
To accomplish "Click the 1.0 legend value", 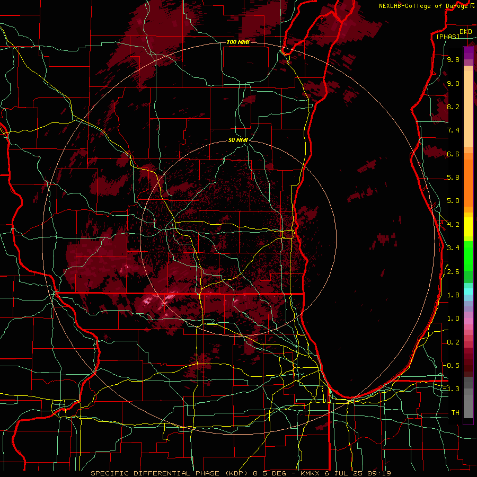I will [453, 318].
